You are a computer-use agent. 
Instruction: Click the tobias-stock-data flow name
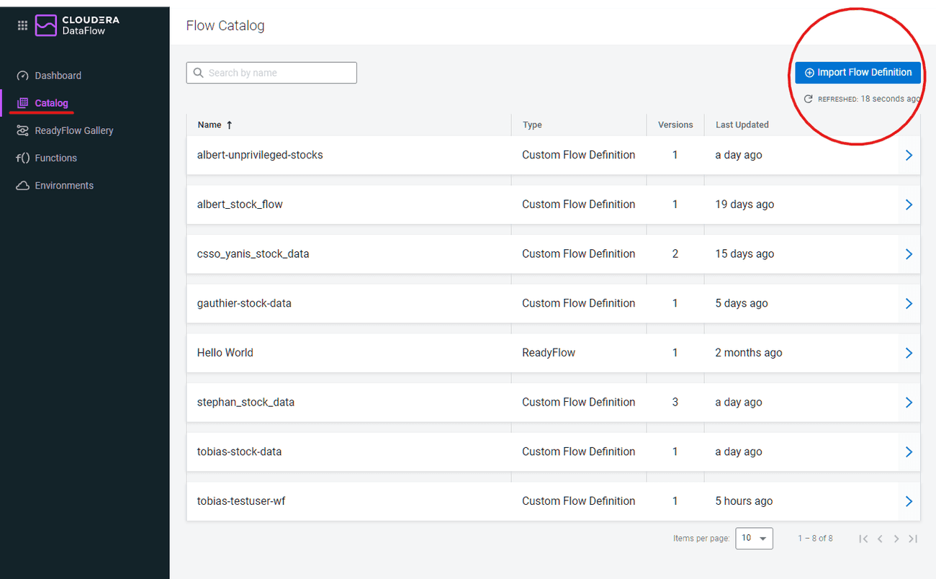click(x=238, y=452)
